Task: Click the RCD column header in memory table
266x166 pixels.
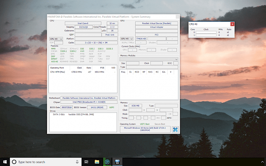Action: [137, 72]
